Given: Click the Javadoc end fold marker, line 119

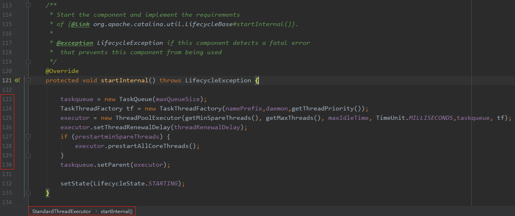Looking at the screenshot, I should pos(28,62).
